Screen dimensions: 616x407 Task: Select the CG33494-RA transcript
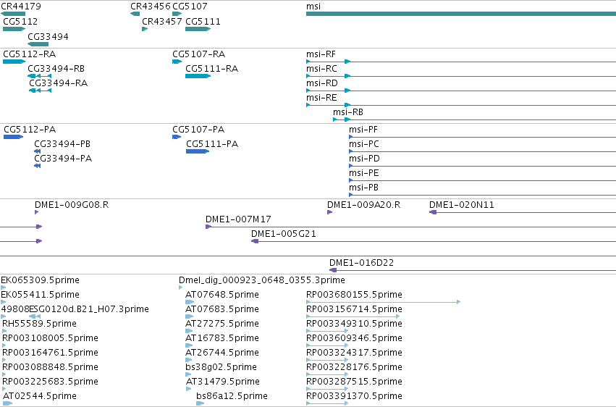[x=40, y=91]
